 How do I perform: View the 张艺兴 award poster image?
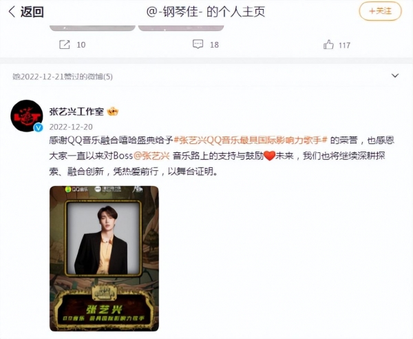[x=105, y=258]
